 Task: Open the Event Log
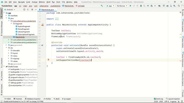pyautogui.click(x=158, y=99)
